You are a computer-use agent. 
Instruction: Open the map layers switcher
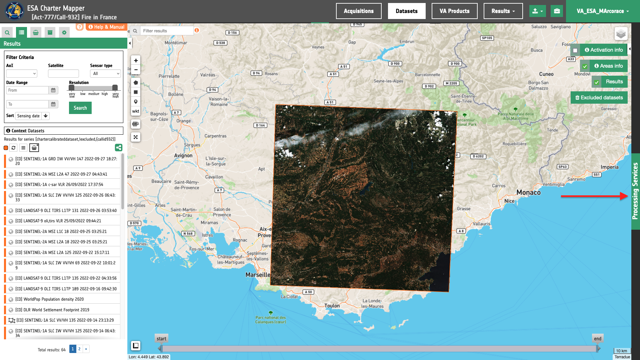click(x=621, y=34)
